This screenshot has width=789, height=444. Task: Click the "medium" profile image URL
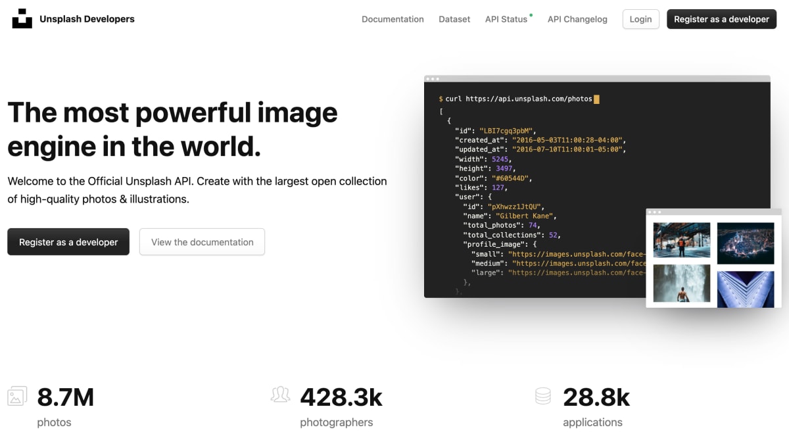579,263
